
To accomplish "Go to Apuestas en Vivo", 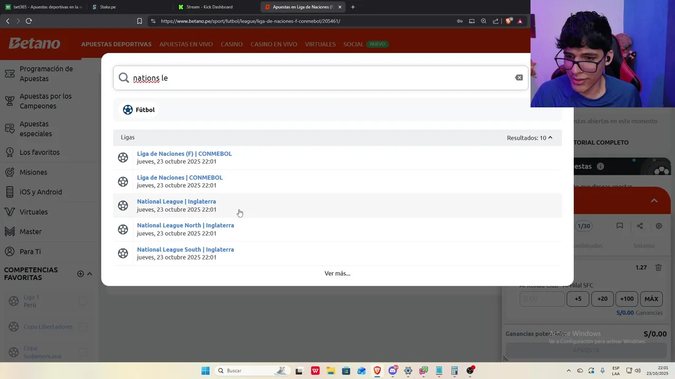I will (186, 44).
